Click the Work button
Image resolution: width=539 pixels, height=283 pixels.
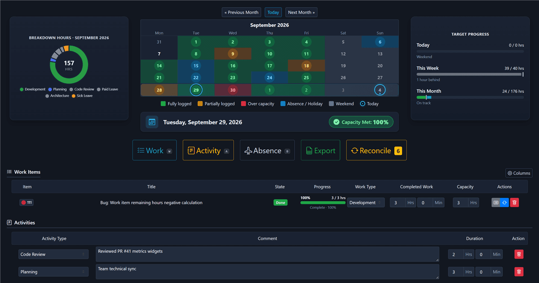point(155,150)
